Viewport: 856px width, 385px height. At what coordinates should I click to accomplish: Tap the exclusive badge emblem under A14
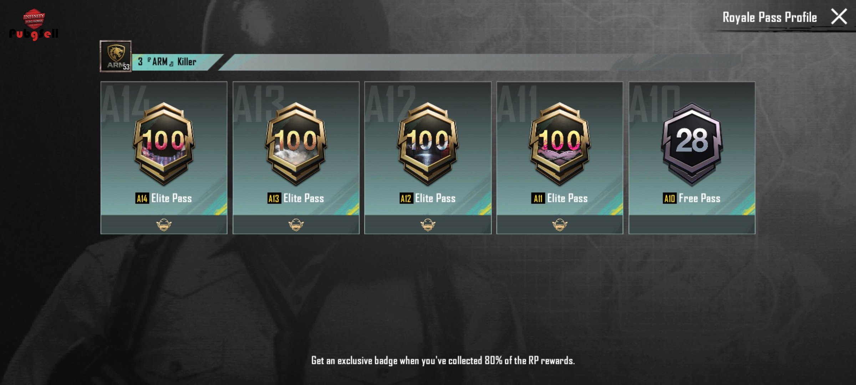(164, 225)
